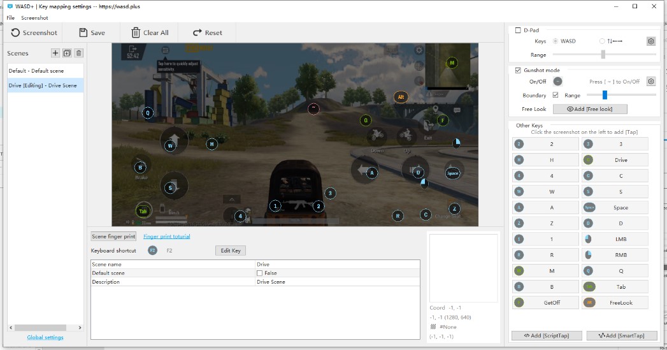The image size is (667, 350).
Task: Open the D-Pad keys settings gear
Action: 651,41
